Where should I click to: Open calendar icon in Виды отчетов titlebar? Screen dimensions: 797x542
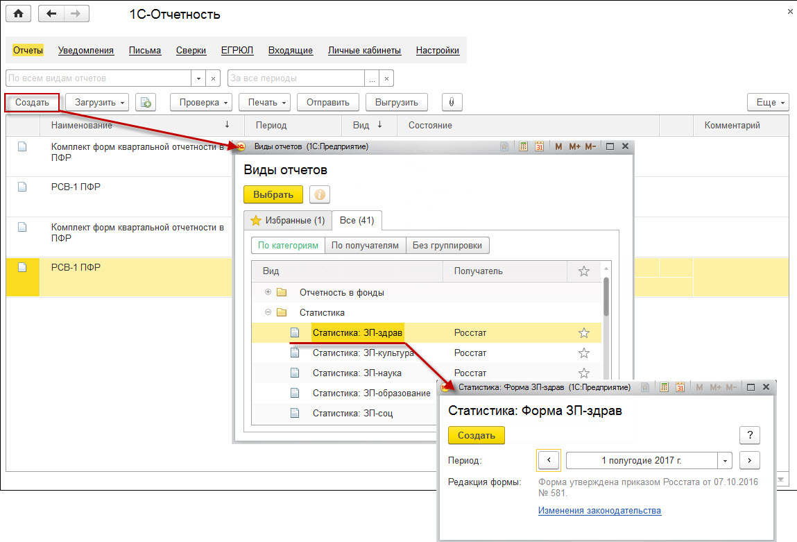click(x=539, y=146)
